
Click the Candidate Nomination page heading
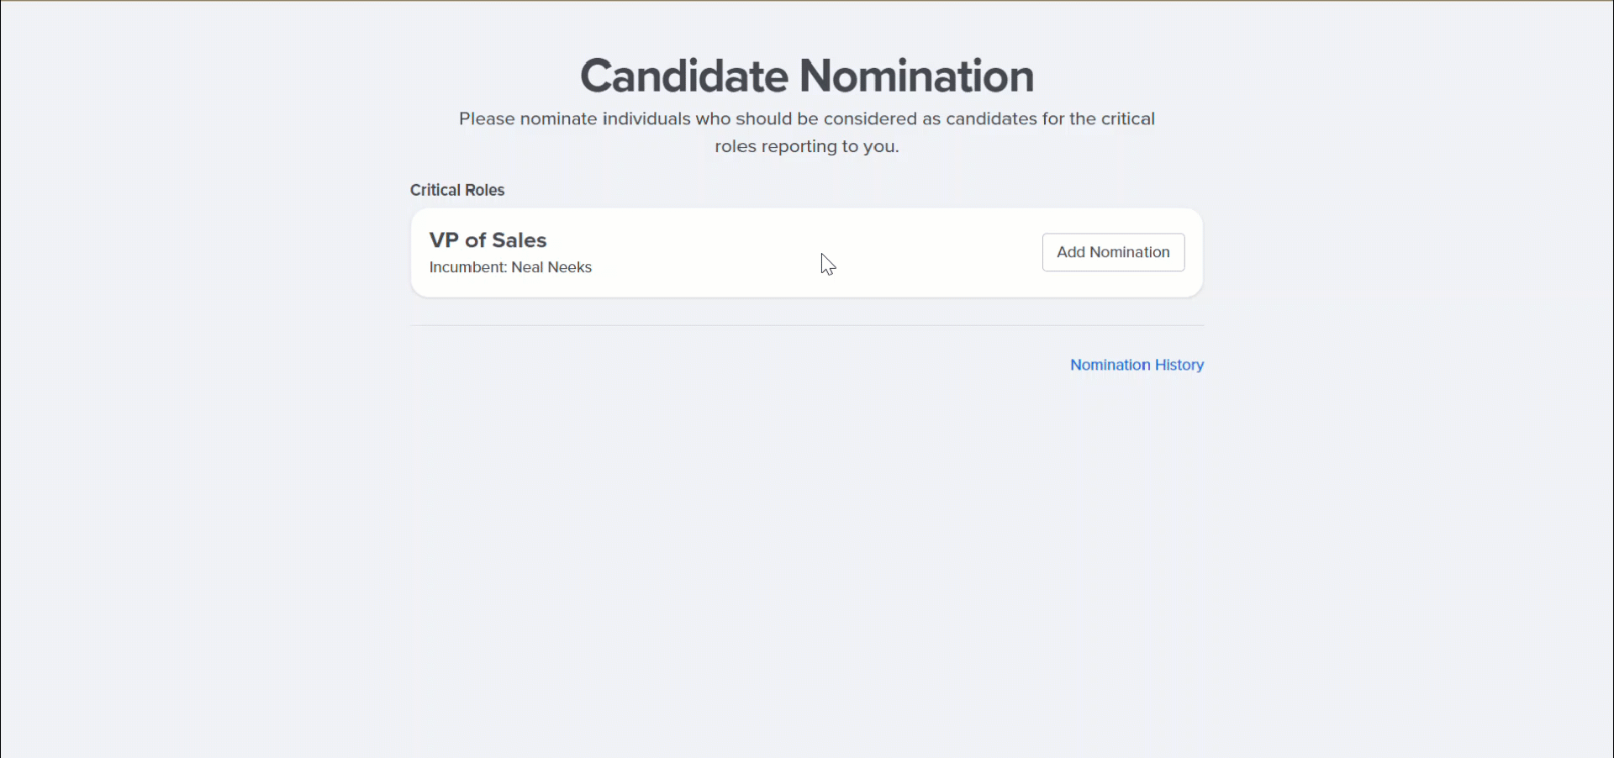[x=806, y=76]
